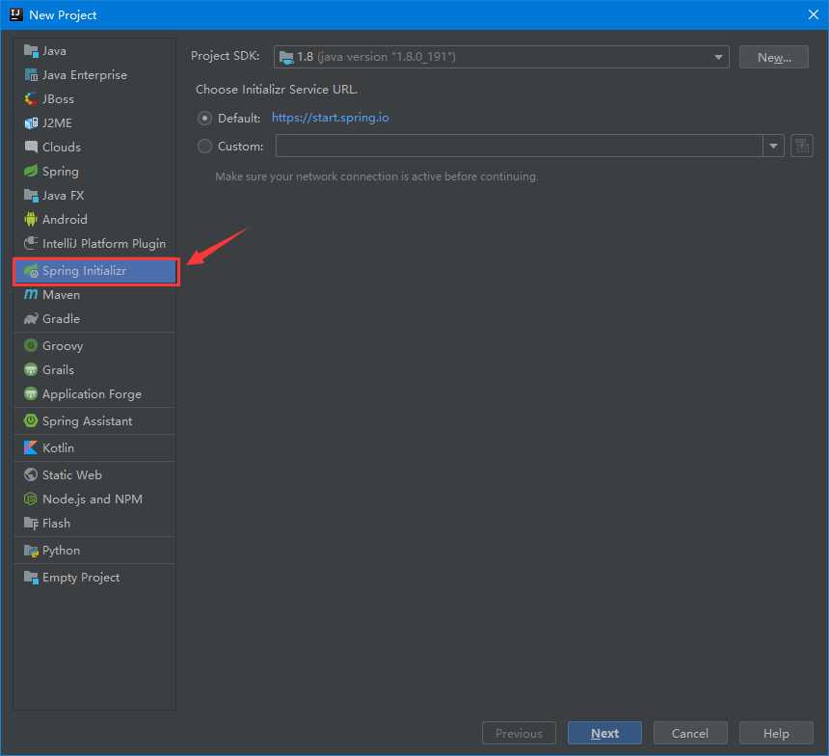The image size is (829, 756).
Task: Click the Application Forge icon
Action: [31, 394]
